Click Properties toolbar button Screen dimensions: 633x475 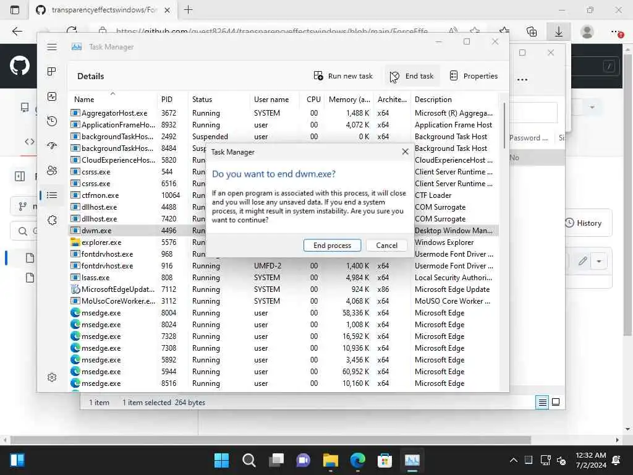[x=474, y=76]
